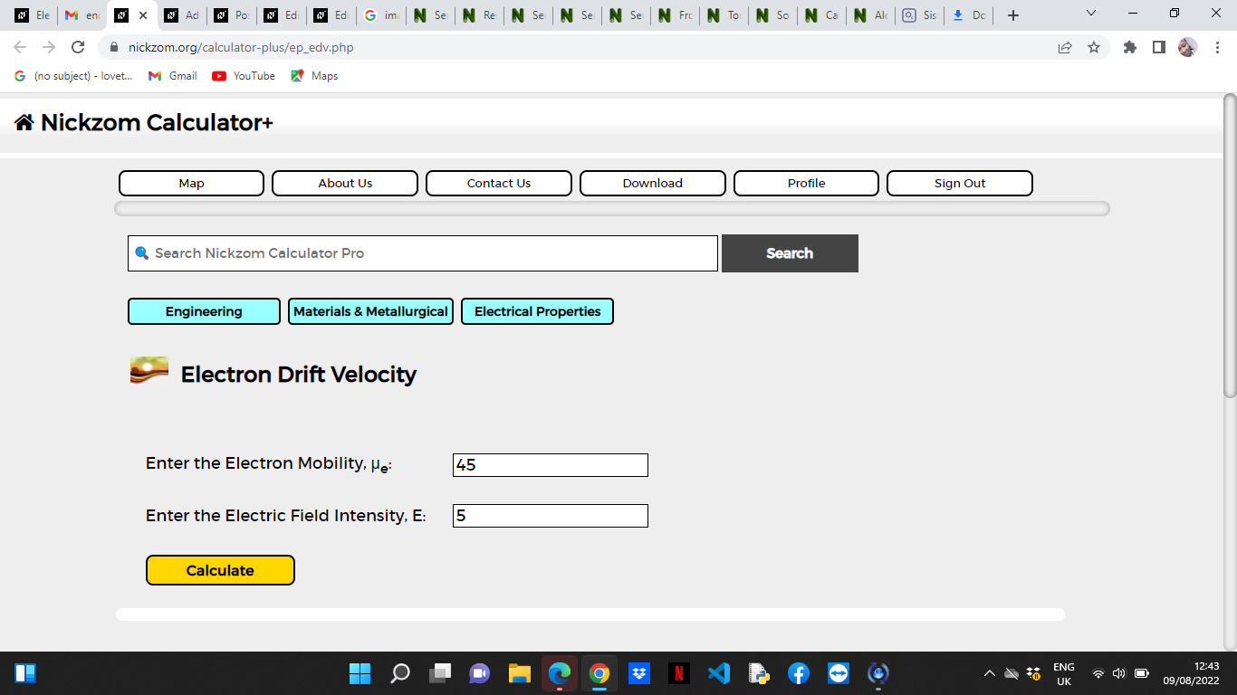Open the Map navigation button
Screen dimensions: 1237x695
tap(191, 183)
